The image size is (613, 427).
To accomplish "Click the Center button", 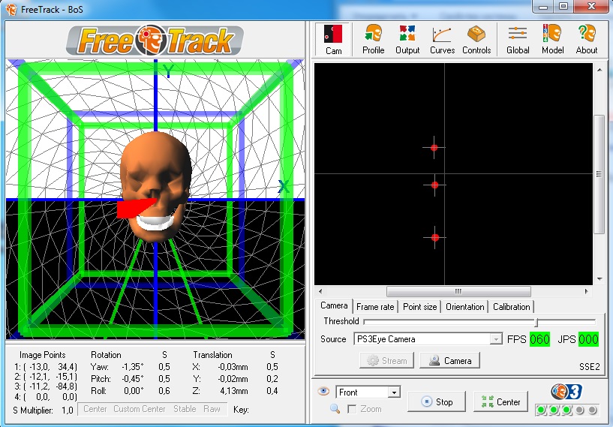I will [x=500, y=401].
